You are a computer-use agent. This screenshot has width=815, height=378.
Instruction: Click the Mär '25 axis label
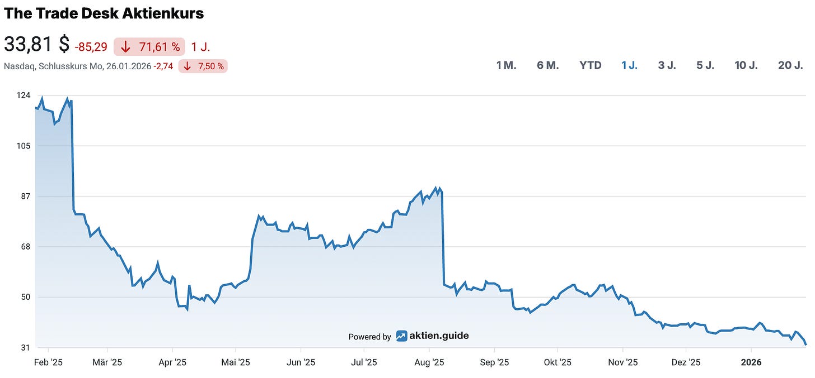107,362
